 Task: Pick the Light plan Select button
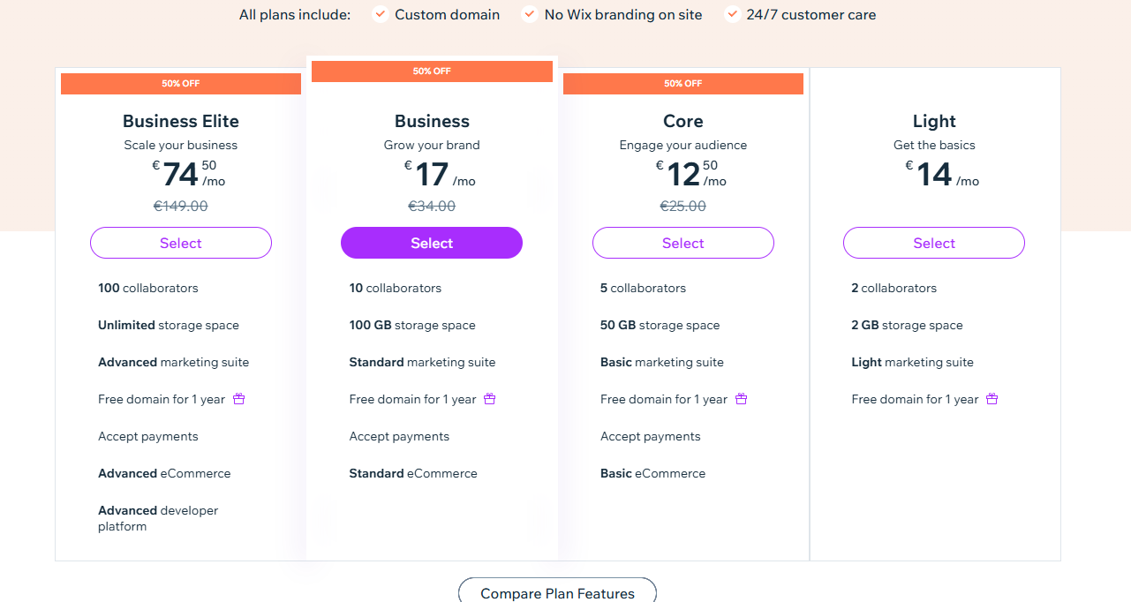tap(934, 243)
